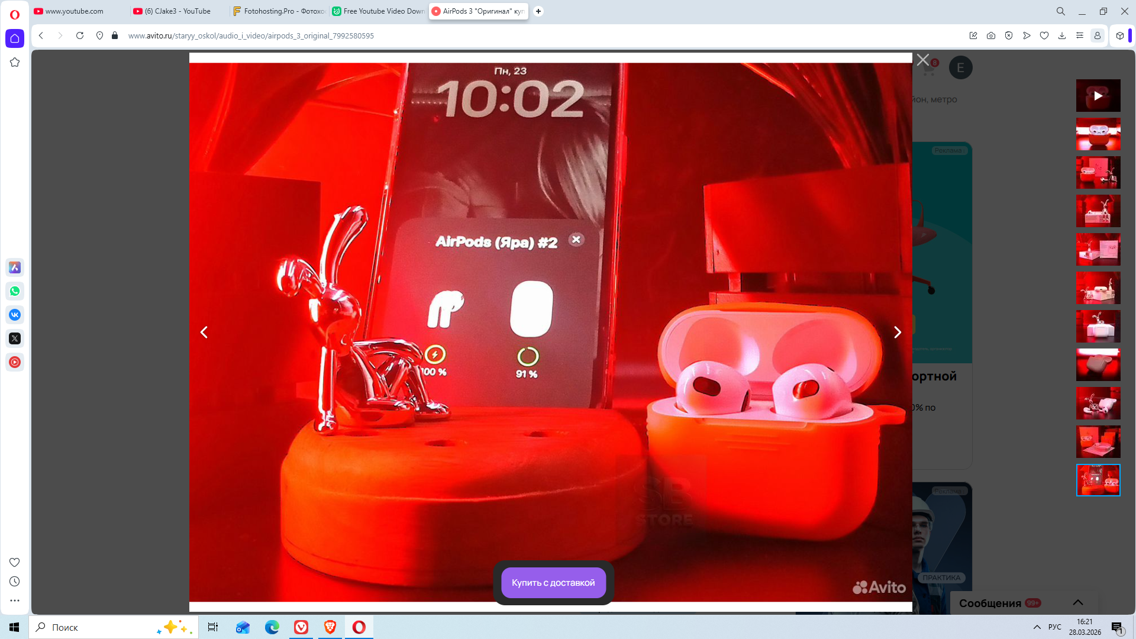The height and width of the screenshot is (639, 1136).
Task: Click the snapshot camera icon in address bar
Action: pos(991,35)
